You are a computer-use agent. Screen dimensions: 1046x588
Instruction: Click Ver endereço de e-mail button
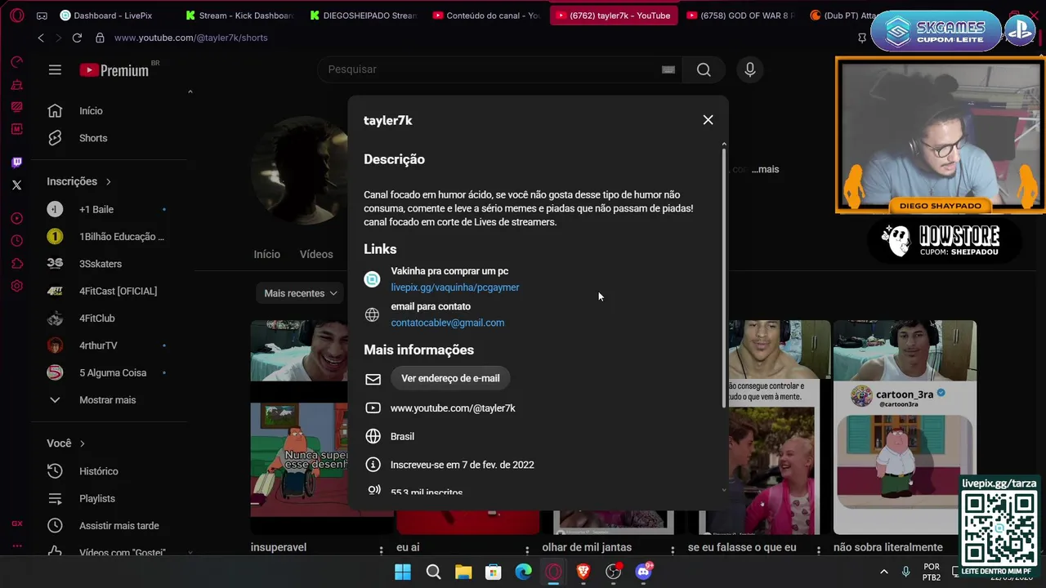pos(450,378)
